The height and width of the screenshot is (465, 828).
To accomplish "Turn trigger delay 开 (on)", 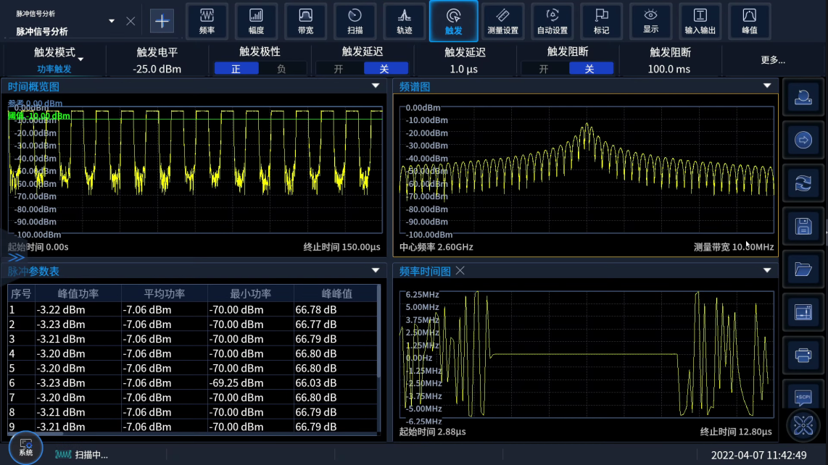I will 338,69.
